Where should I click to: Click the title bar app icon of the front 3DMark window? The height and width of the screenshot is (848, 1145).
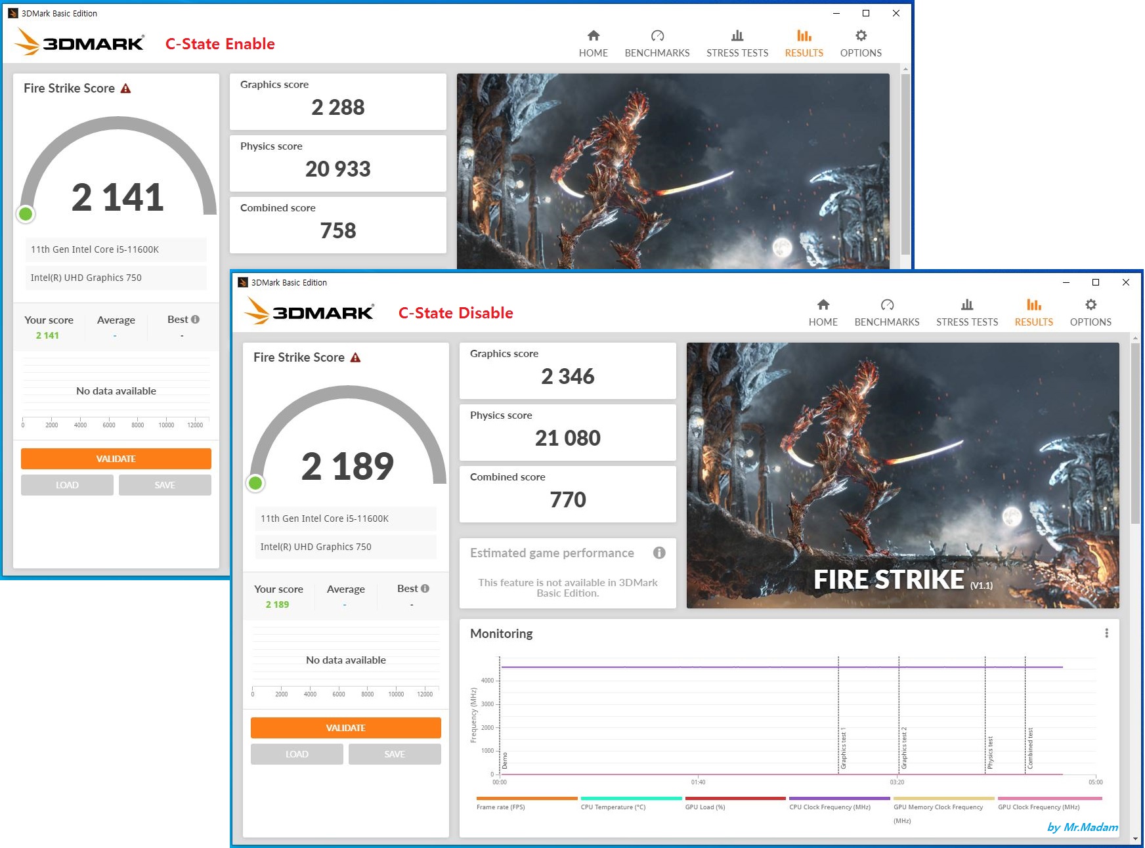coord(243,282)
